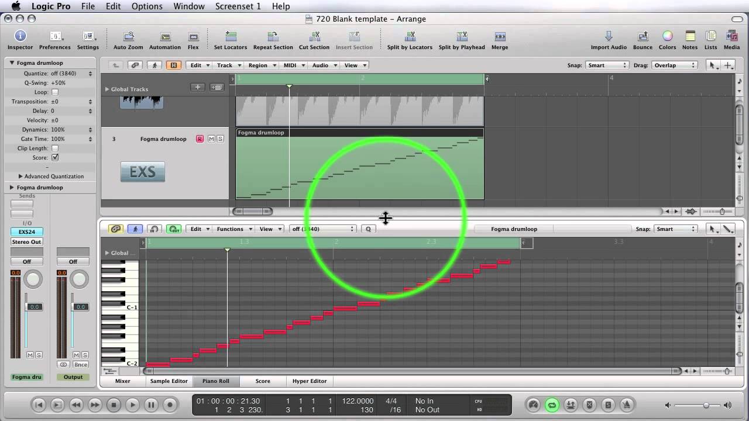This screenshot has height=421, width=749.
Task: Open the Piano Roll Functions menu
Action: 234,229
